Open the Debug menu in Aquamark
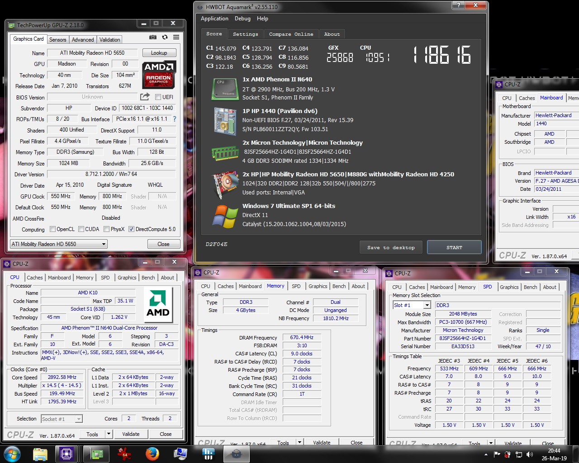The width and height of the screenshot is (579, 463). pyautogui.click(x=242, y=19)
